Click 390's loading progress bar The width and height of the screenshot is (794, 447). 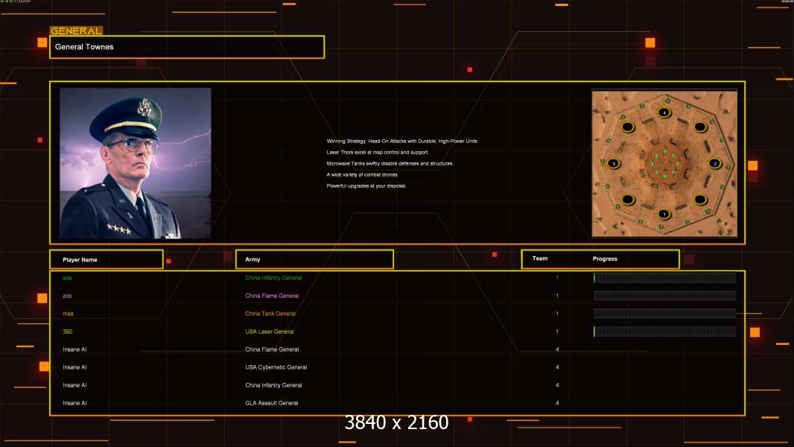665,331
